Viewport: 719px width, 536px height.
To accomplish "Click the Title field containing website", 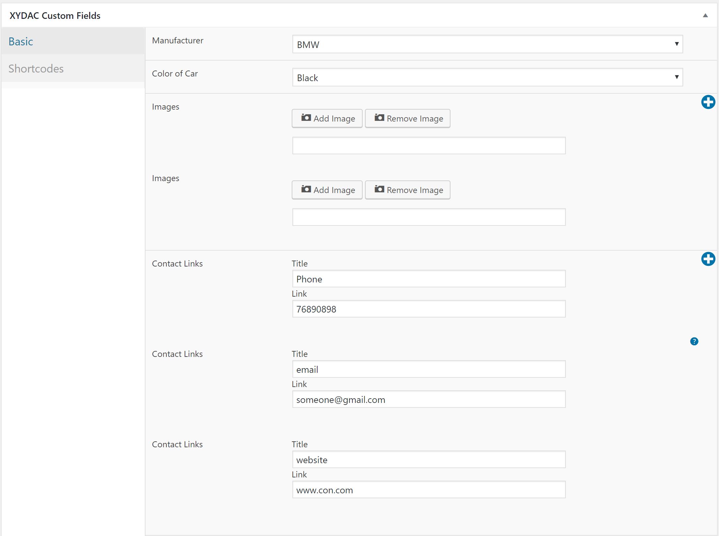I will (429, 460).
